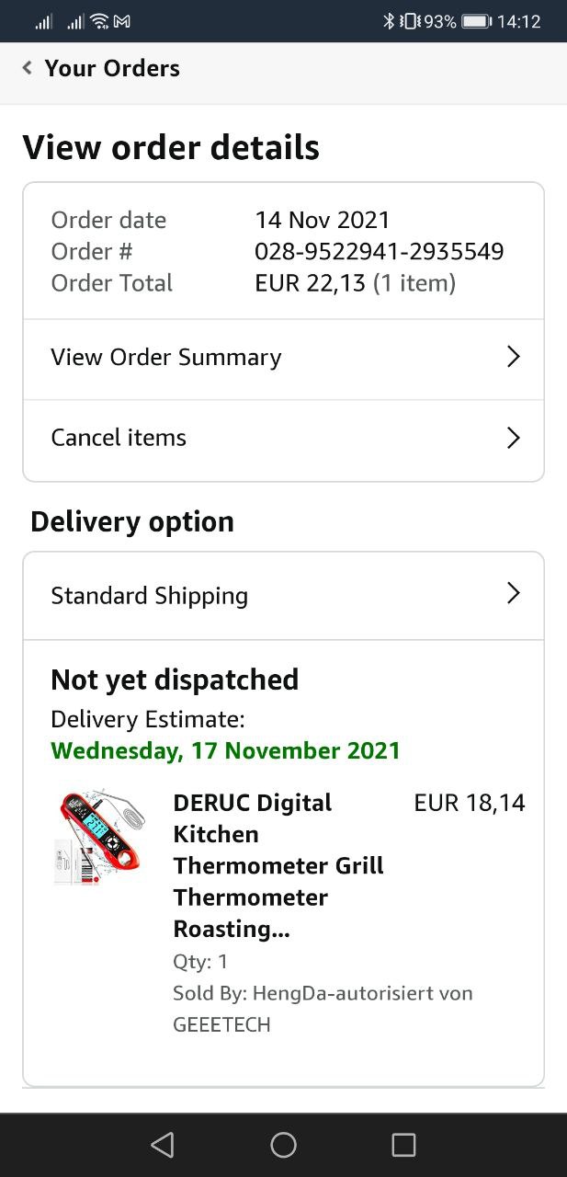Expand Cancel items using its chevron
The image size is (567, 1177).
(514, 438)
